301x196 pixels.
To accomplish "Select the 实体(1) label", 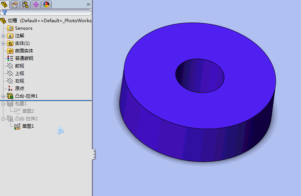I will (x=22, y=43).
